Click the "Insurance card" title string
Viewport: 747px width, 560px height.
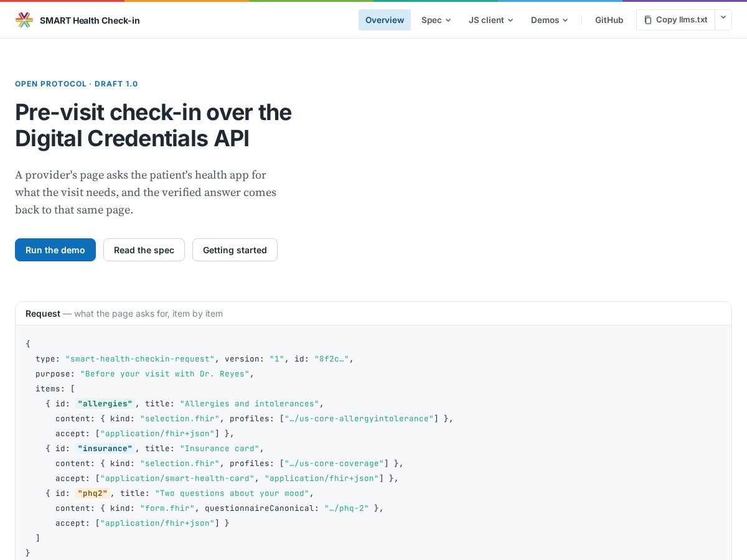(220, 448)
